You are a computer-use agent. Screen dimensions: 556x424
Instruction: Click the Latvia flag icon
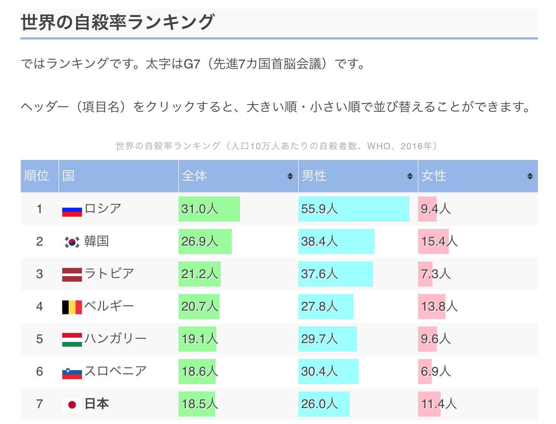coord(72,274)
